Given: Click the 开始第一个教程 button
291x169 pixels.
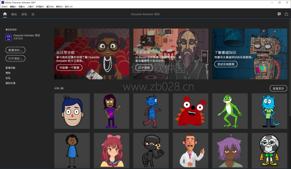Looking at the screenshot, I should (69, 68).
